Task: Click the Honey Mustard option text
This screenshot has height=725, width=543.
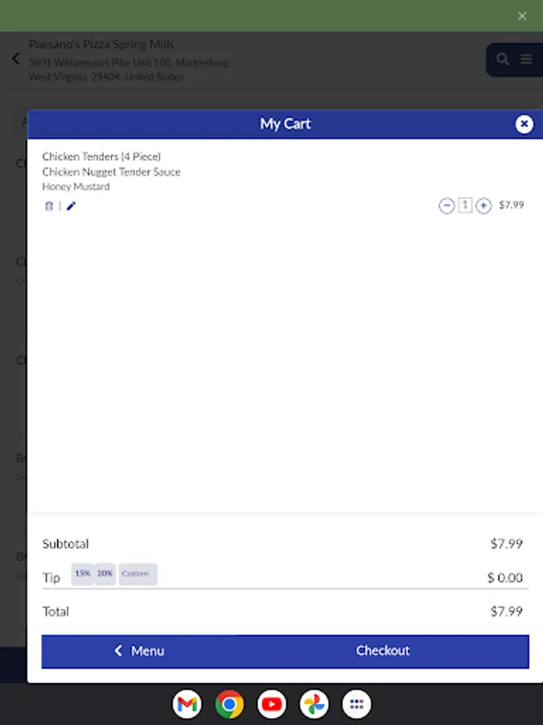Action: (76, 186)
